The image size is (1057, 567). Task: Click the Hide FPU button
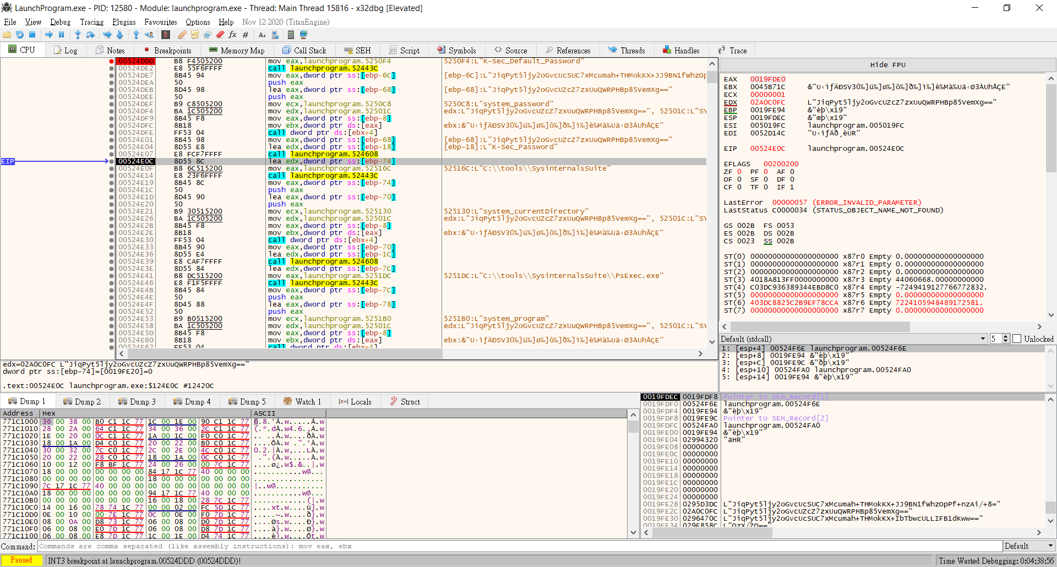pos(887,64)
